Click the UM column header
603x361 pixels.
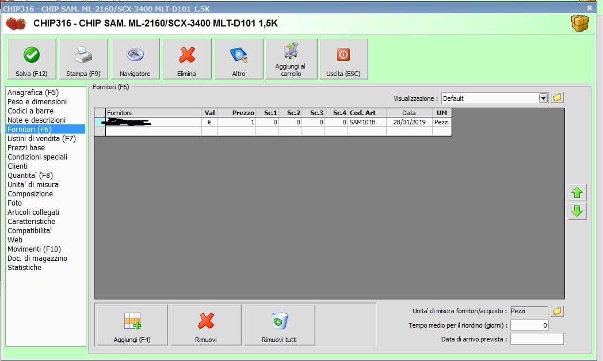click(x=442, y=113)
